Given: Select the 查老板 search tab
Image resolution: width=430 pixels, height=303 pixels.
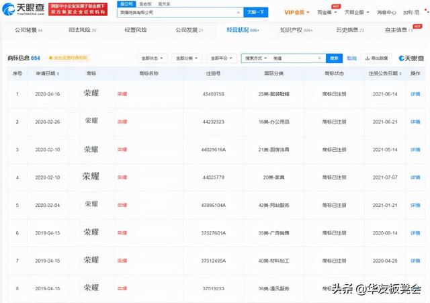Looking at the screenshot, I should tap(145, 3).
